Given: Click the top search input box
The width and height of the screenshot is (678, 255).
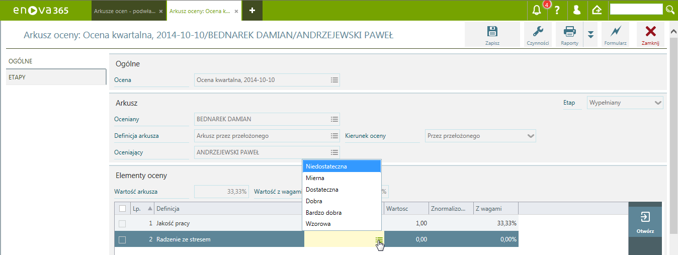Looking at the screenshot, I should click(x=636, y=10).
